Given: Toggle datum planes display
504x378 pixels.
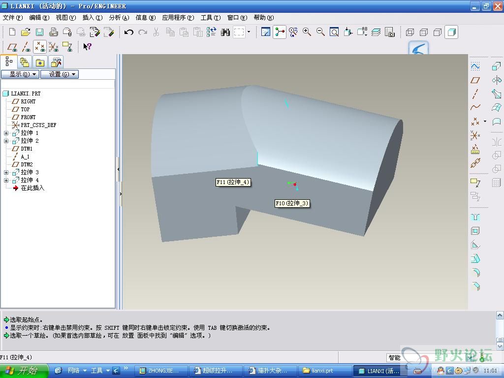Looking at the screenshot, I should click(12, 47).
